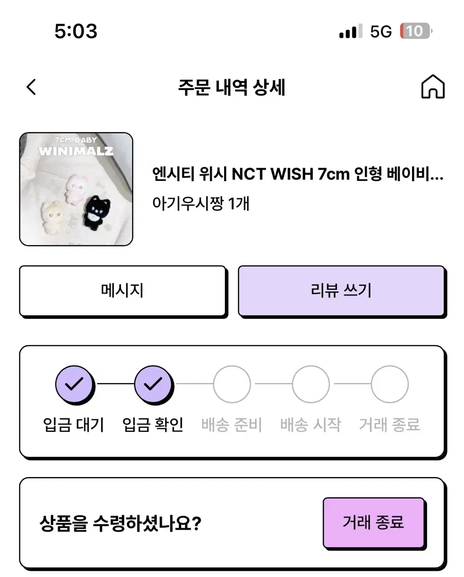Tap the battery level indicator
The height and width of the screenshot is (577, 464).
(x=416, y=32)
